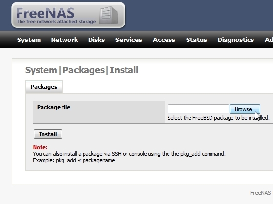Open the partially visible Advanced menu
This screenshot has height=204, width=273.
(269, 40)
